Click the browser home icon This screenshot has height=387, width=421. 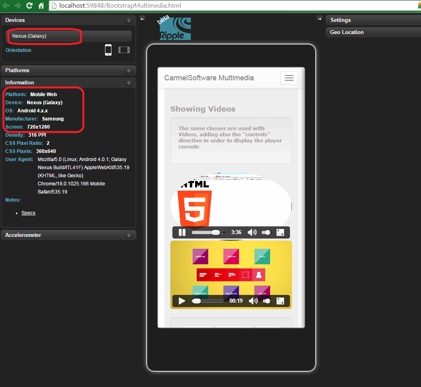(x=41, y=6)
